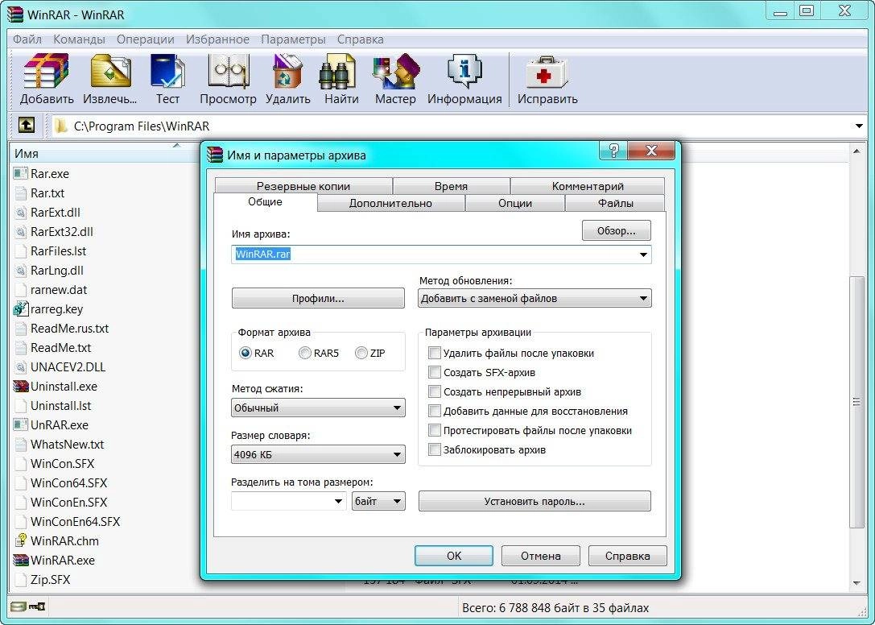
Task: Open the Операции menu
Action: [x=146, y=39]
